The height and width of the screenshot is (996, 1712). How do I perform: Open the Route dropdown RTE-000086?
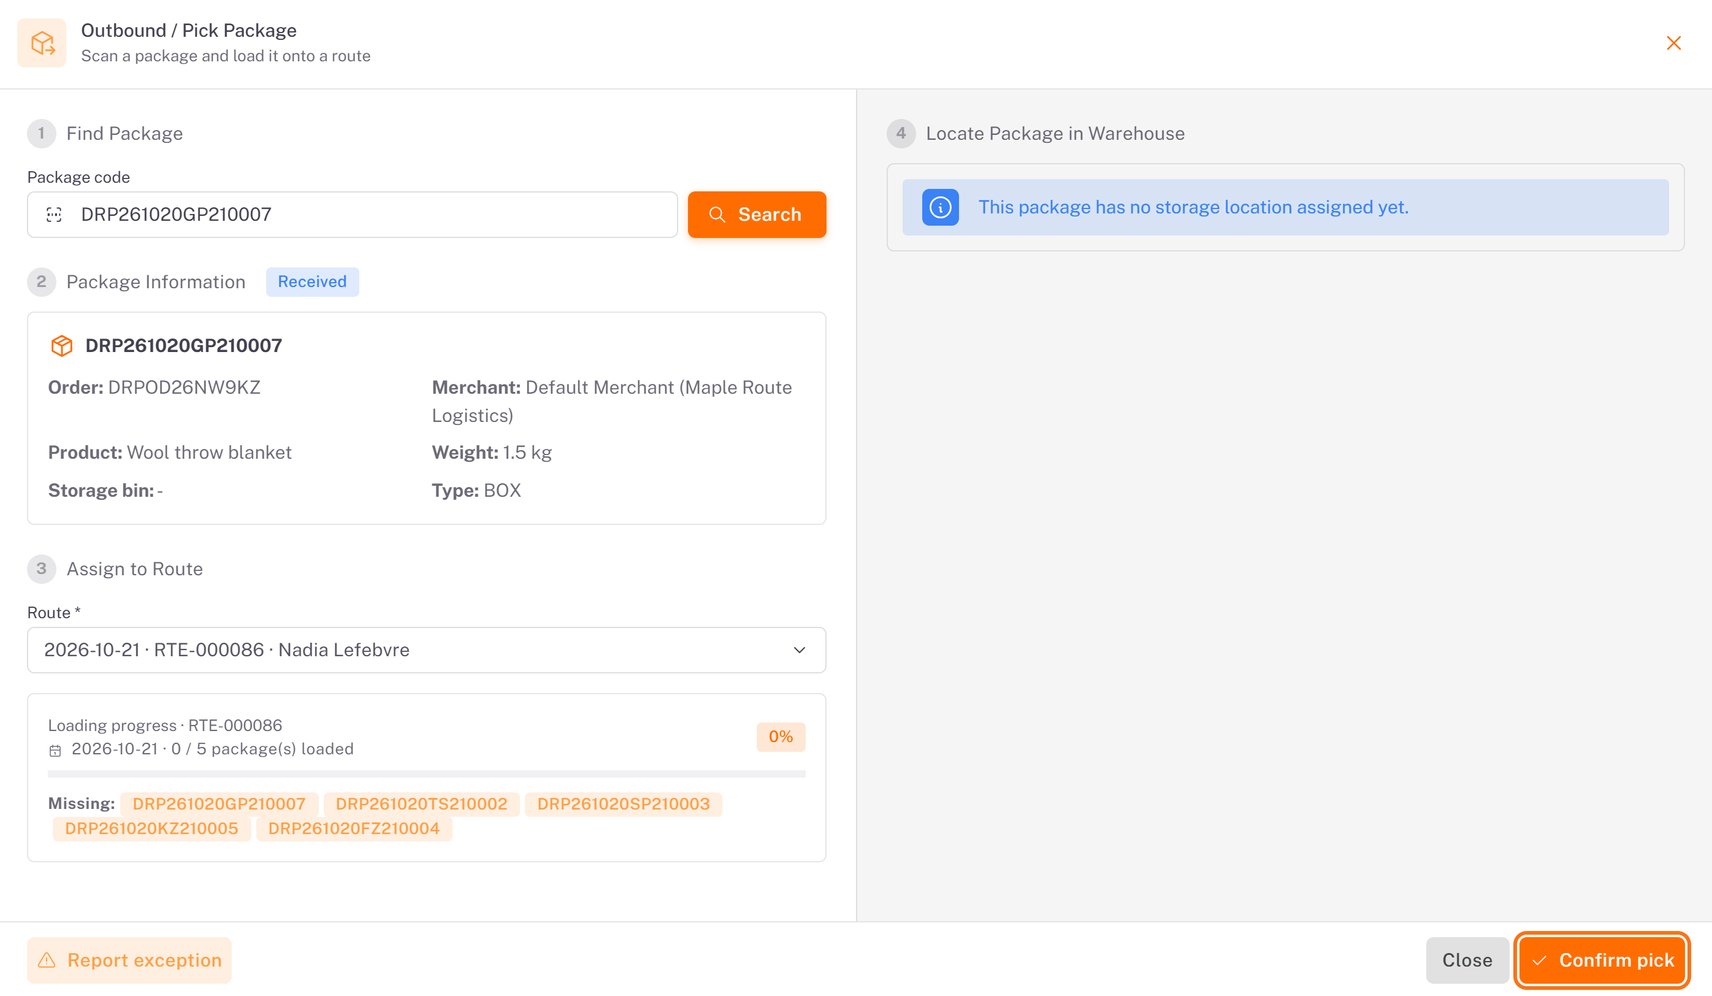tap(427, 650)
